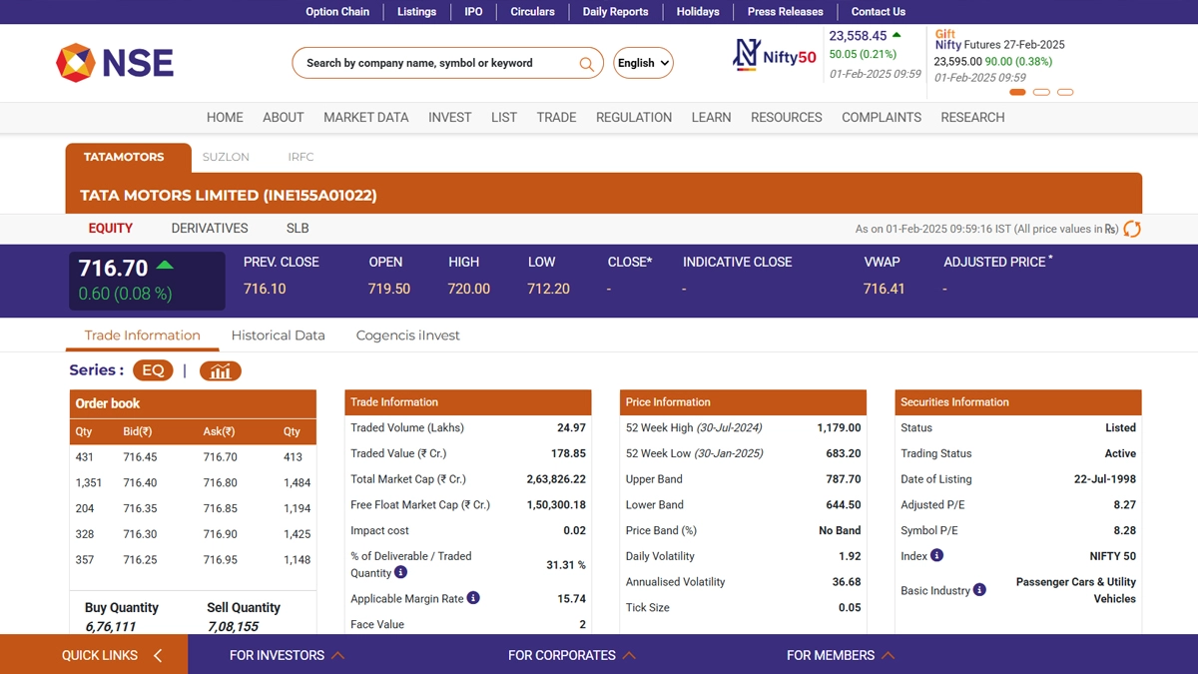Screen dimensions: 1198x674
Task: Switch to the SUZLON stock tab
Action: (x=226, y=157)
